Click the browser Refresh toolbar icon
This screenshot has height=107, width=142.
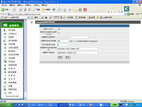[25, 9]
